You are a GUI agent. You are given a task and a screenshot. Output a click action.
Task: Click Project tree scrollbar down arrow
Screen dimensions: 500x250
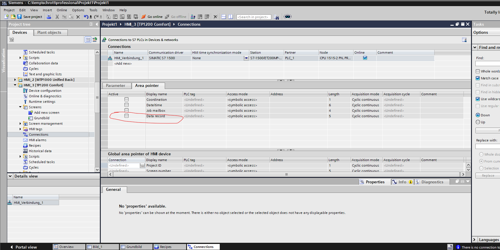point(97,169)
